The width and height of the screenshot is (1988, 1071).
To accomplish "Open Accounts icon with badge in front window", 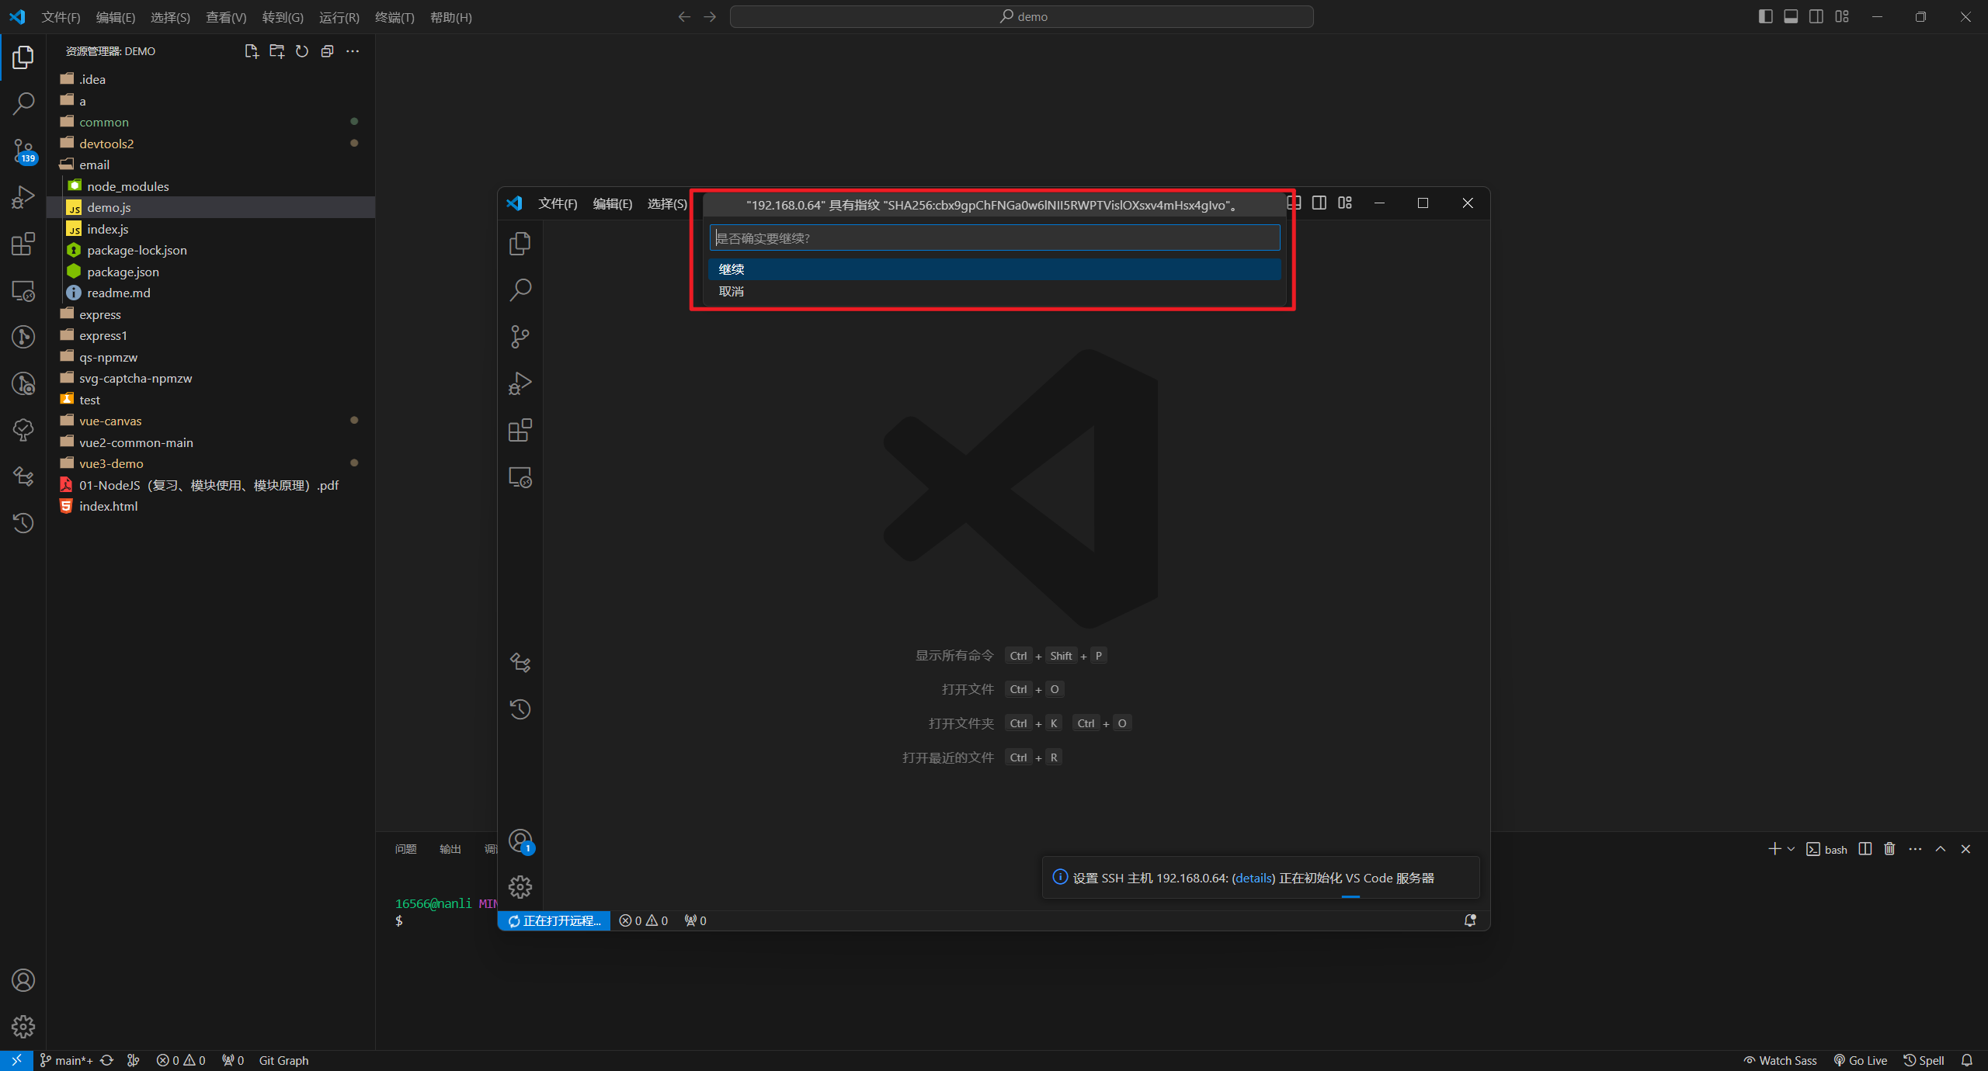I will (520, 841).
